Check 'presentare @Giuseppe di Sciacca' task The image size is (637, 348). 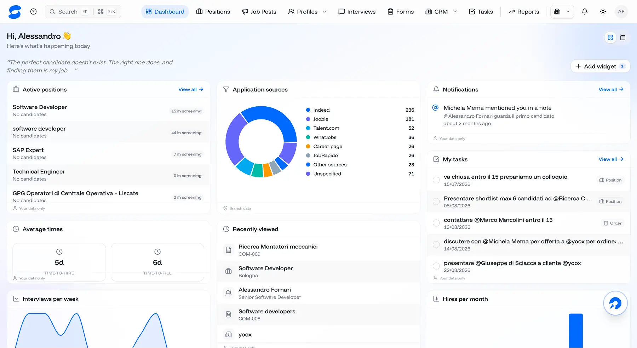pos(436,266)
